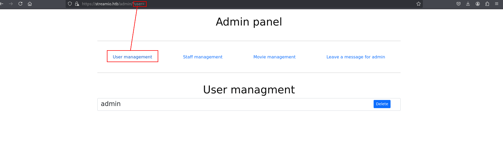Open the Staff management link
Viewport: 503px width, 156px height.
point(203,57)
